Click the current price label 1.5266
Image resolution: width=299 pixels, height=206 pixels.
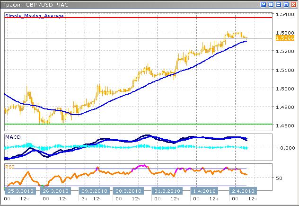click(282, 38)
